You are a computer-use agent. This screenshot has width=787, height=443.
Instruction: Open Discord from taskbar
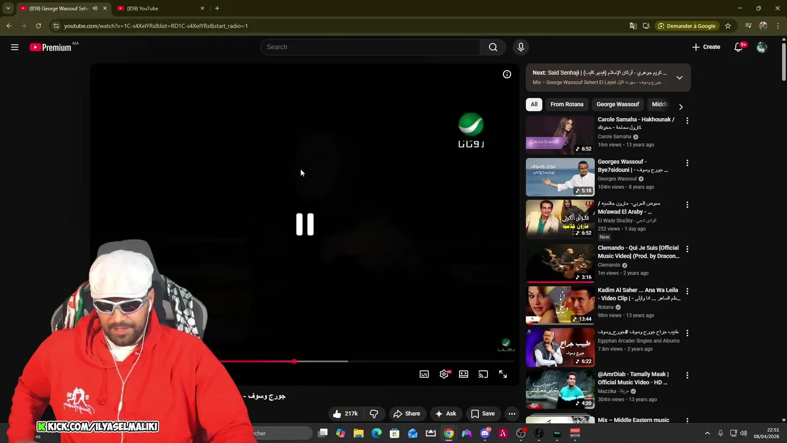[x=485, y=433]
